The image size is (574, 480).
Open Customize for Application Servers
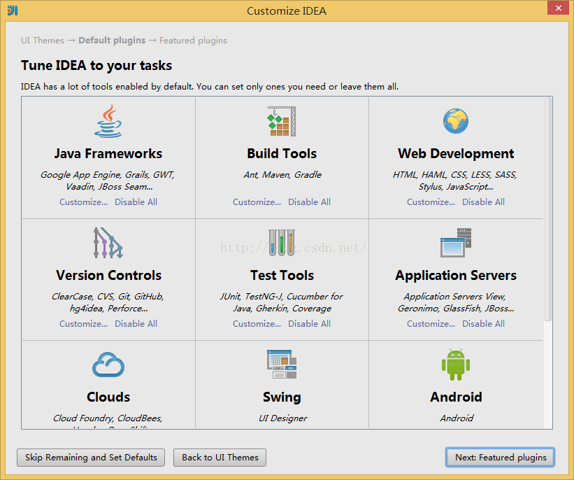431,323
